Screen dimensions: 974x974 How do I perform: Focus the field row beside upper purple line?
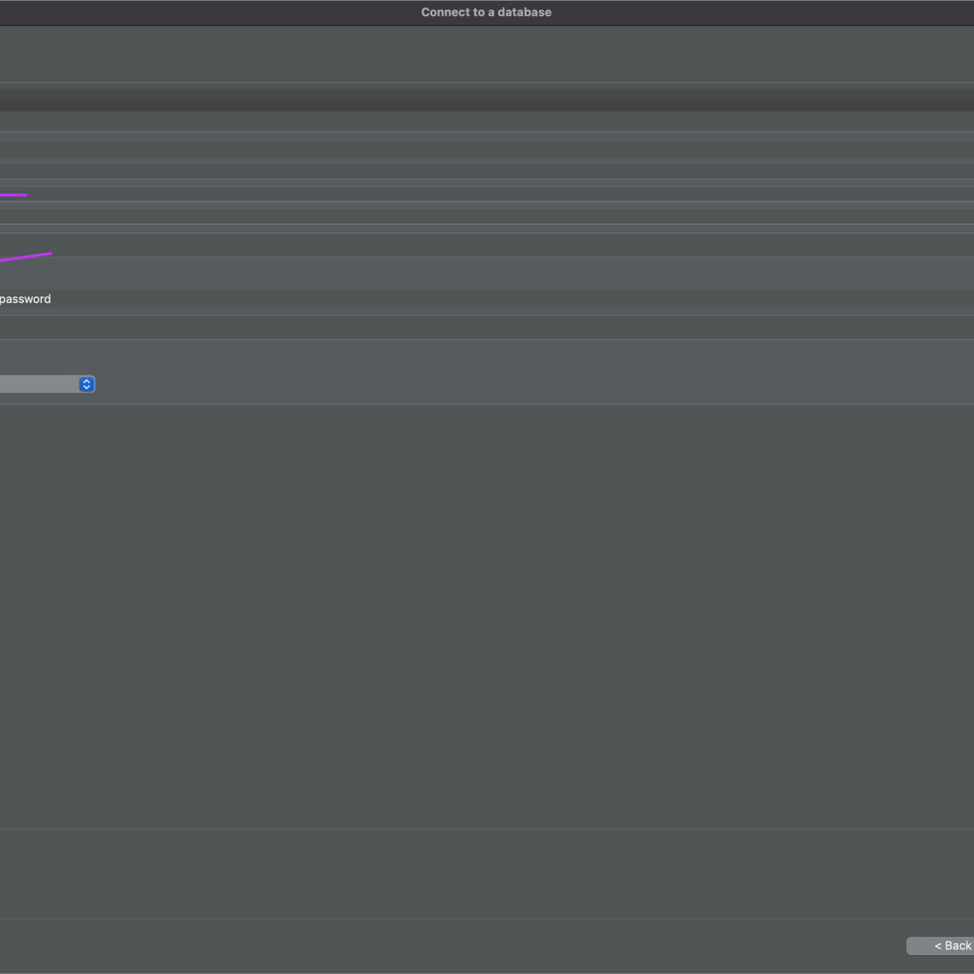click(497, 194)
